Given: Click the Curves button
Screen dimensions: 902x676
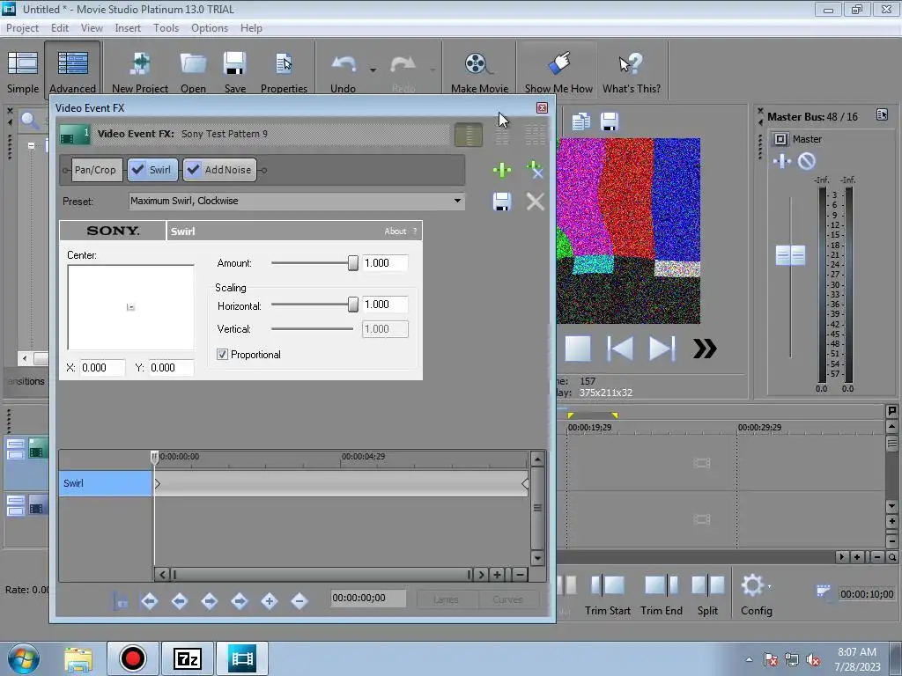Looking at the screenshot, I should pos(508,599).
